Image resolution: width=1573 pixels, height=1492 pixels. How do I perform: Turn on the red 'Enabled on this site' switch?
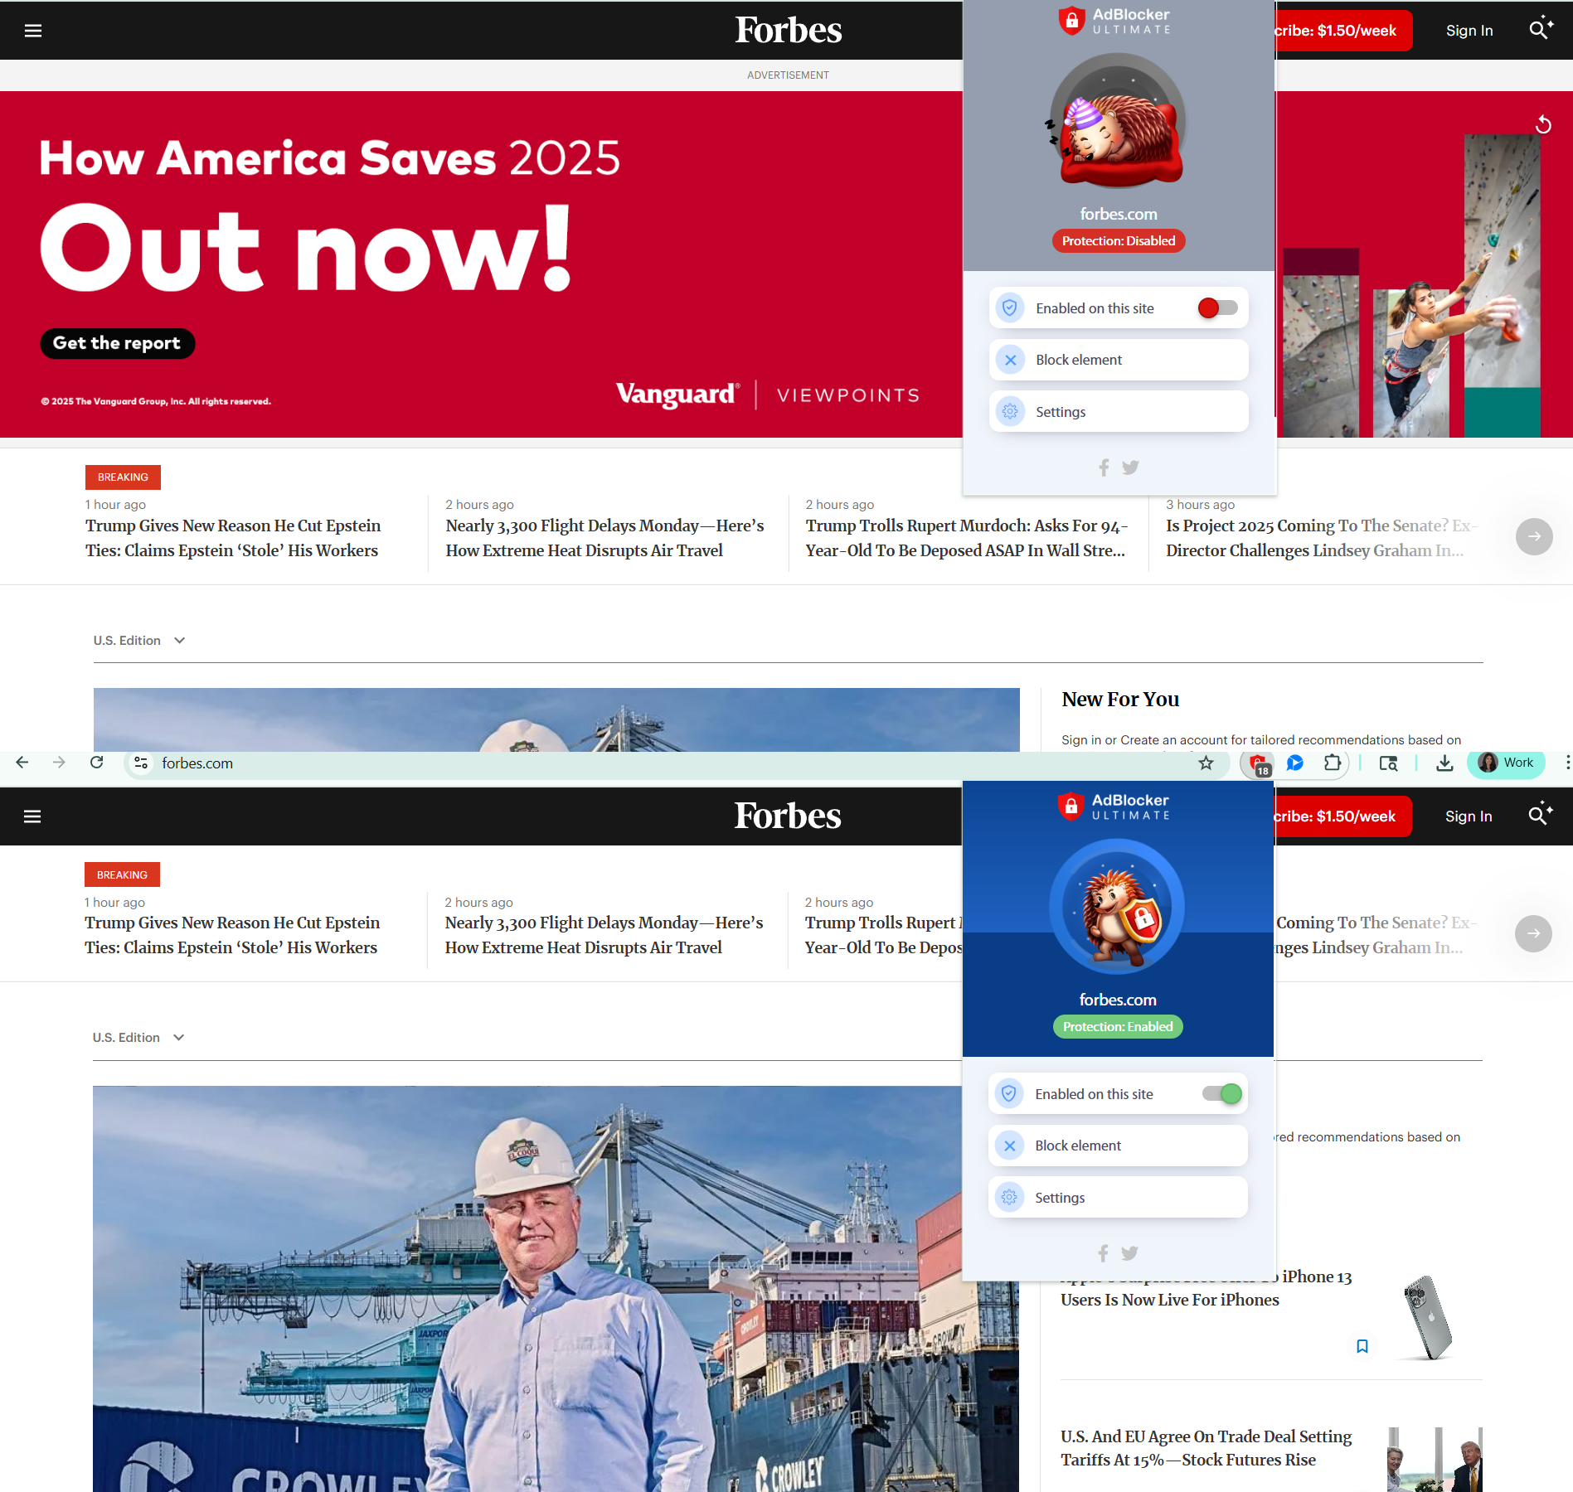point(1217,308)
